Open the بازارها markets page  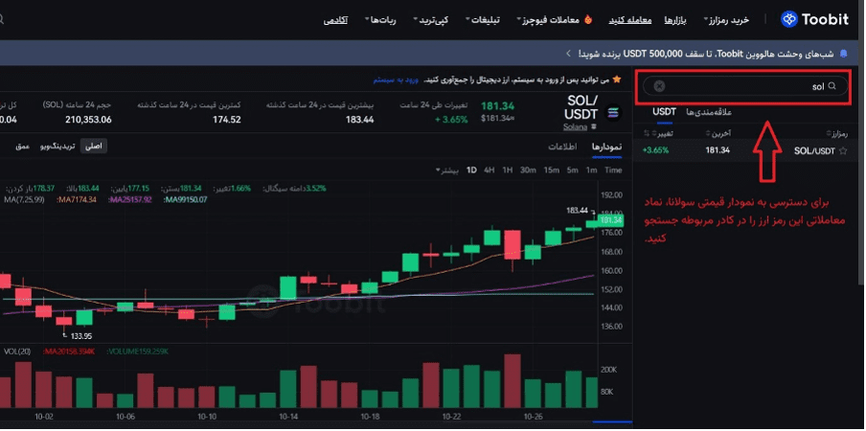(675, 20)
